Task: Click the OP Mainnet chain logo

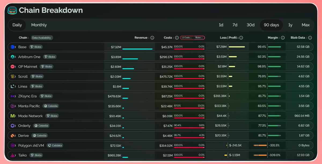Action: 13,67
